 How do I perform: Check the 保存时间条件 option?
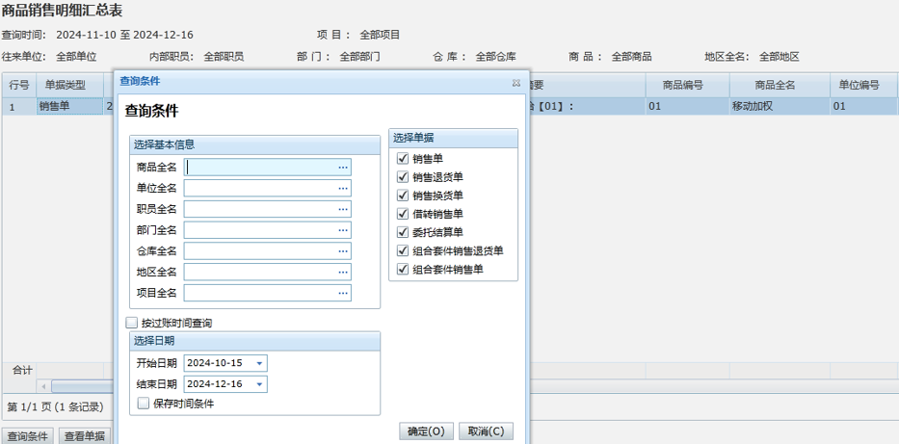coord(144,404)
